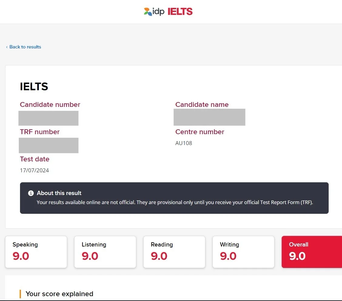
Task: Click the Centre number label
Action: (200, 132)
